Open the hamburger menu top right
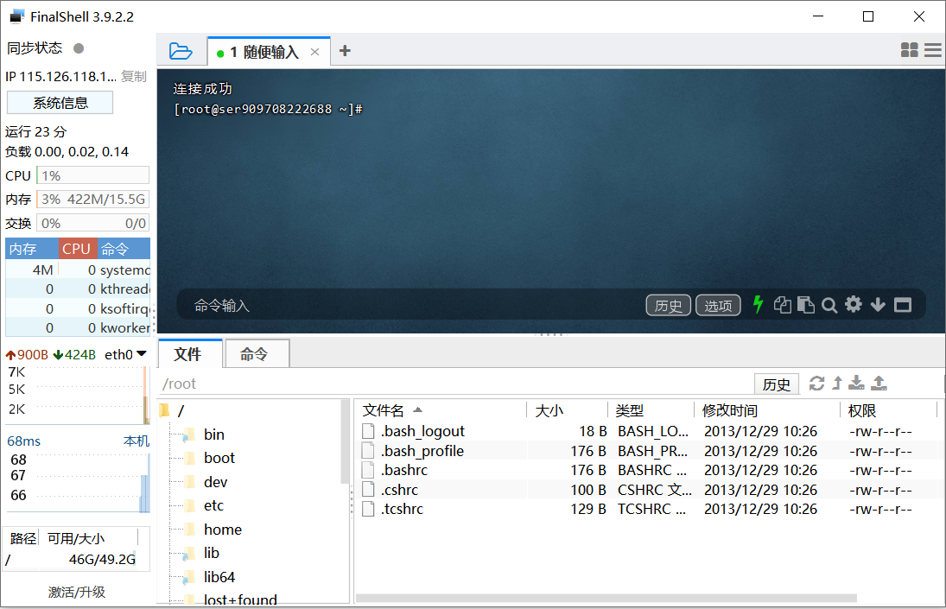The height and width of the screenshot is (609, 946). click(932, 50)
